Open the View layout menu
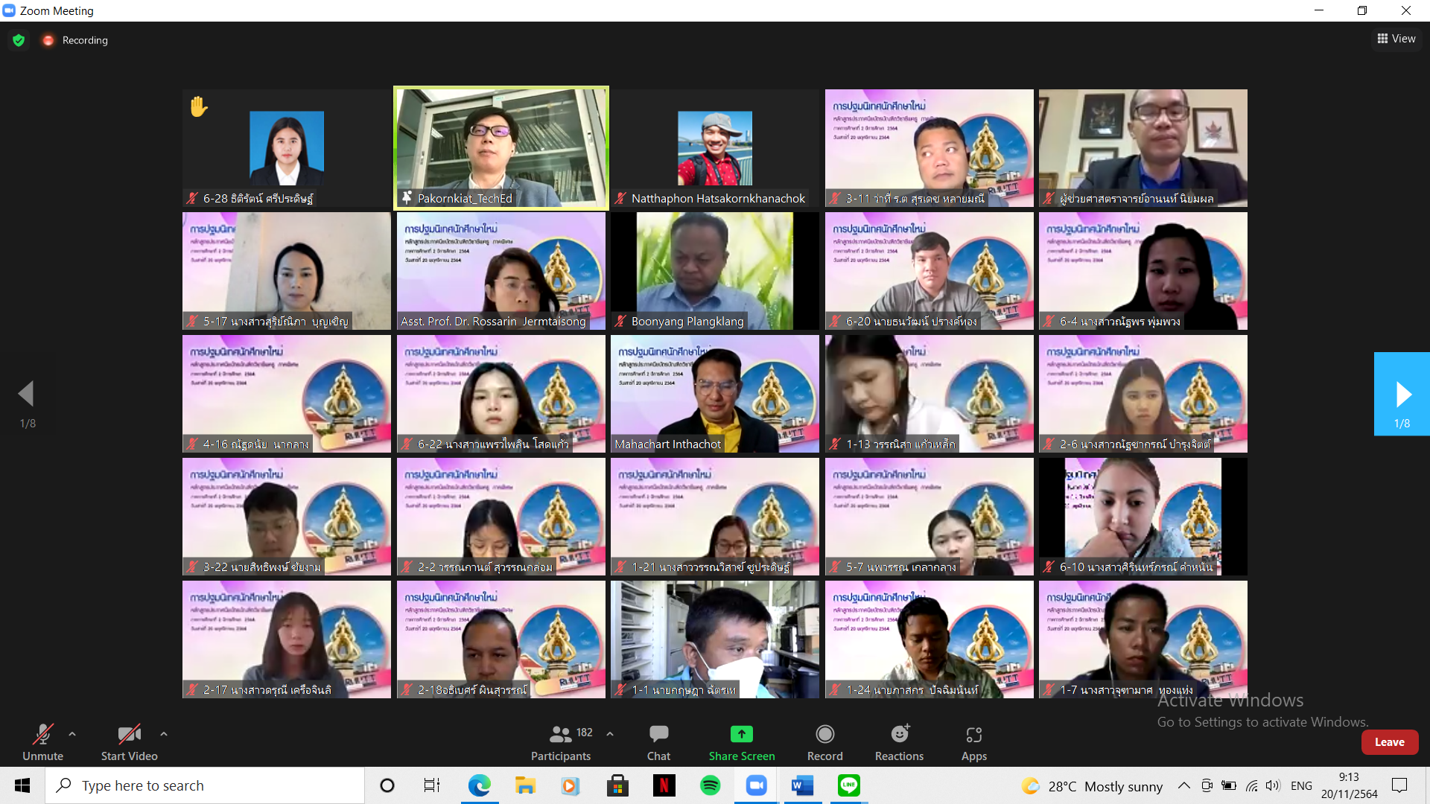Image resolution: width=1430 pixels, height=804 pixels. pyautogui.click(x=1396, y=39)
